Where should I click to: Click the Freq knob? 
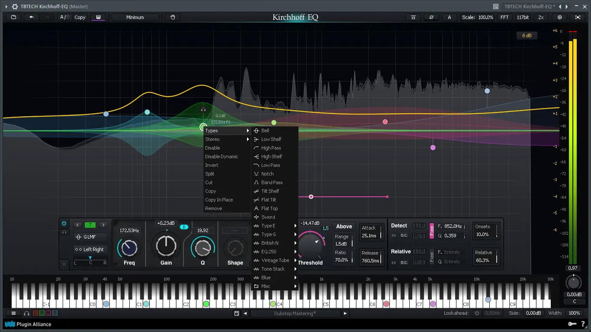[x=129, y=248]
